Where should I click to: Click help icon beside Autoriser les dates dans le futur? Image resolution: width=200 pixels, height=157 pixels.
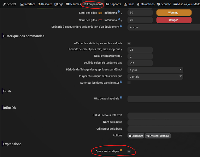[121, 82]
